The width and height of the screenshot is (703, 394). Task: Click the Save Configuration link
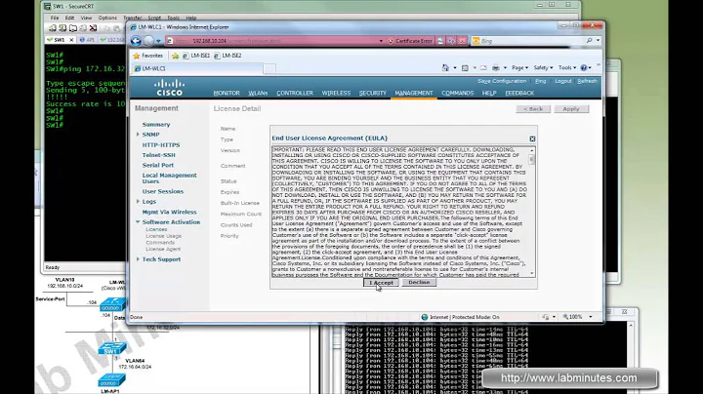[x=502, y=81]
